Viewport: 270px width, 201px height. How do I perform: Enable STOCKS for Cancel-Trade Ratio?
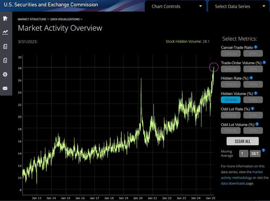(x=231, y=53)
